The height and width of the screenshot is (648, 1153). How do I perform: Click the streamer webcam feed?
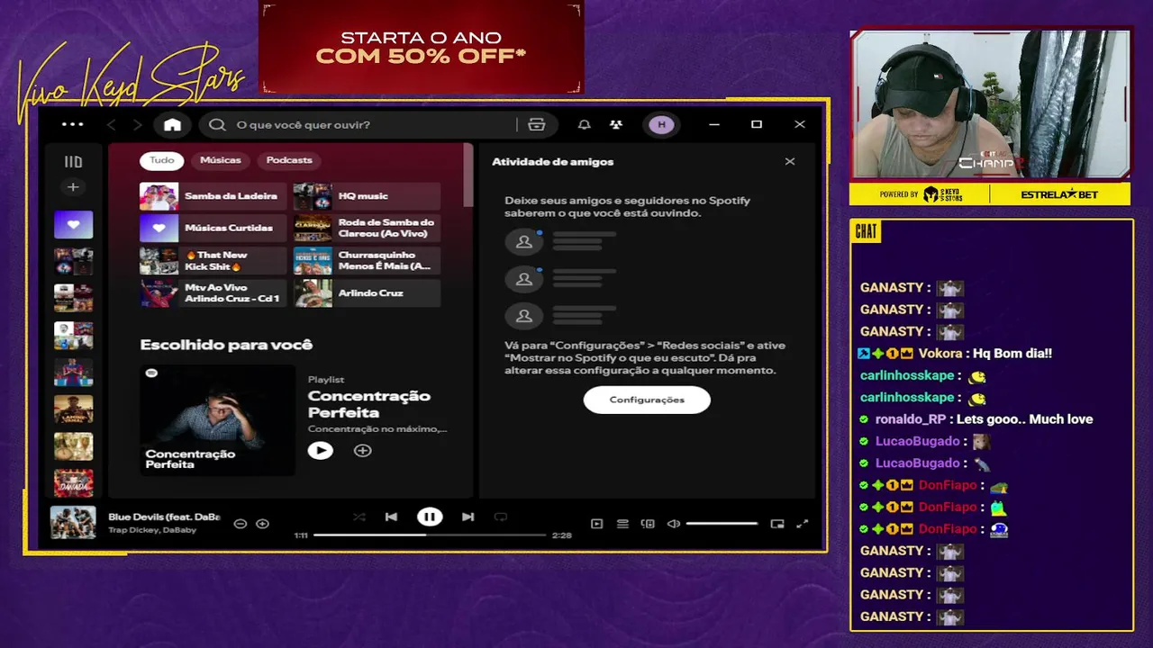[x=990, y=103]
